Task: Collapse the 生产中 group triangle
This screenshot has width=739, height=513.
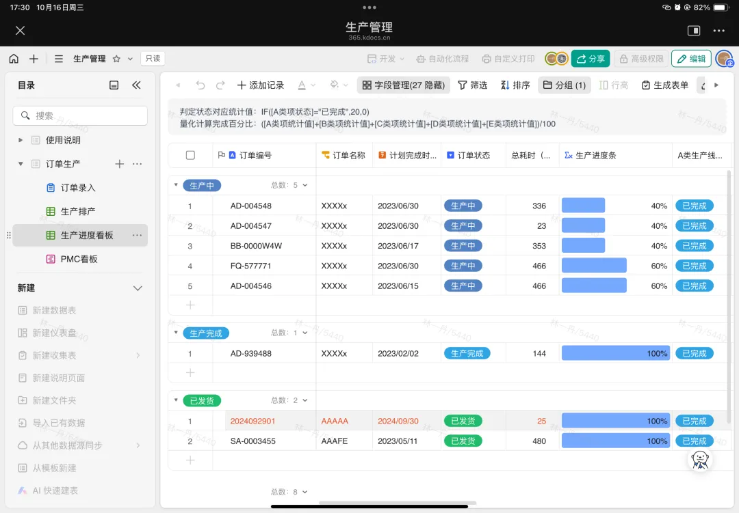Action: click(x=176, y=185)
